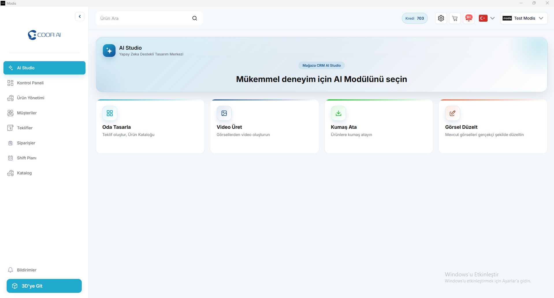
Task: Click the AI Studio sparkle banner icon
Action: tap(109, 51)
